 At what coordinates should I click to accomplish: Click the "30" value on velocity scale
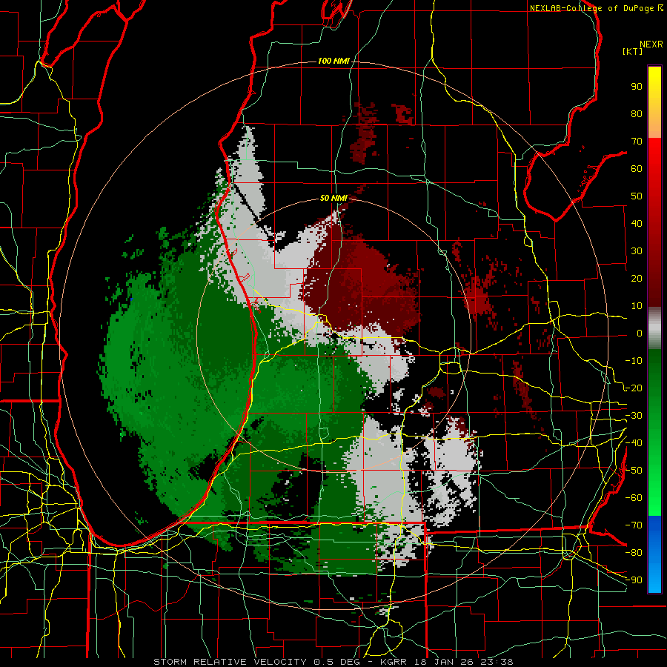coord(637,251)
